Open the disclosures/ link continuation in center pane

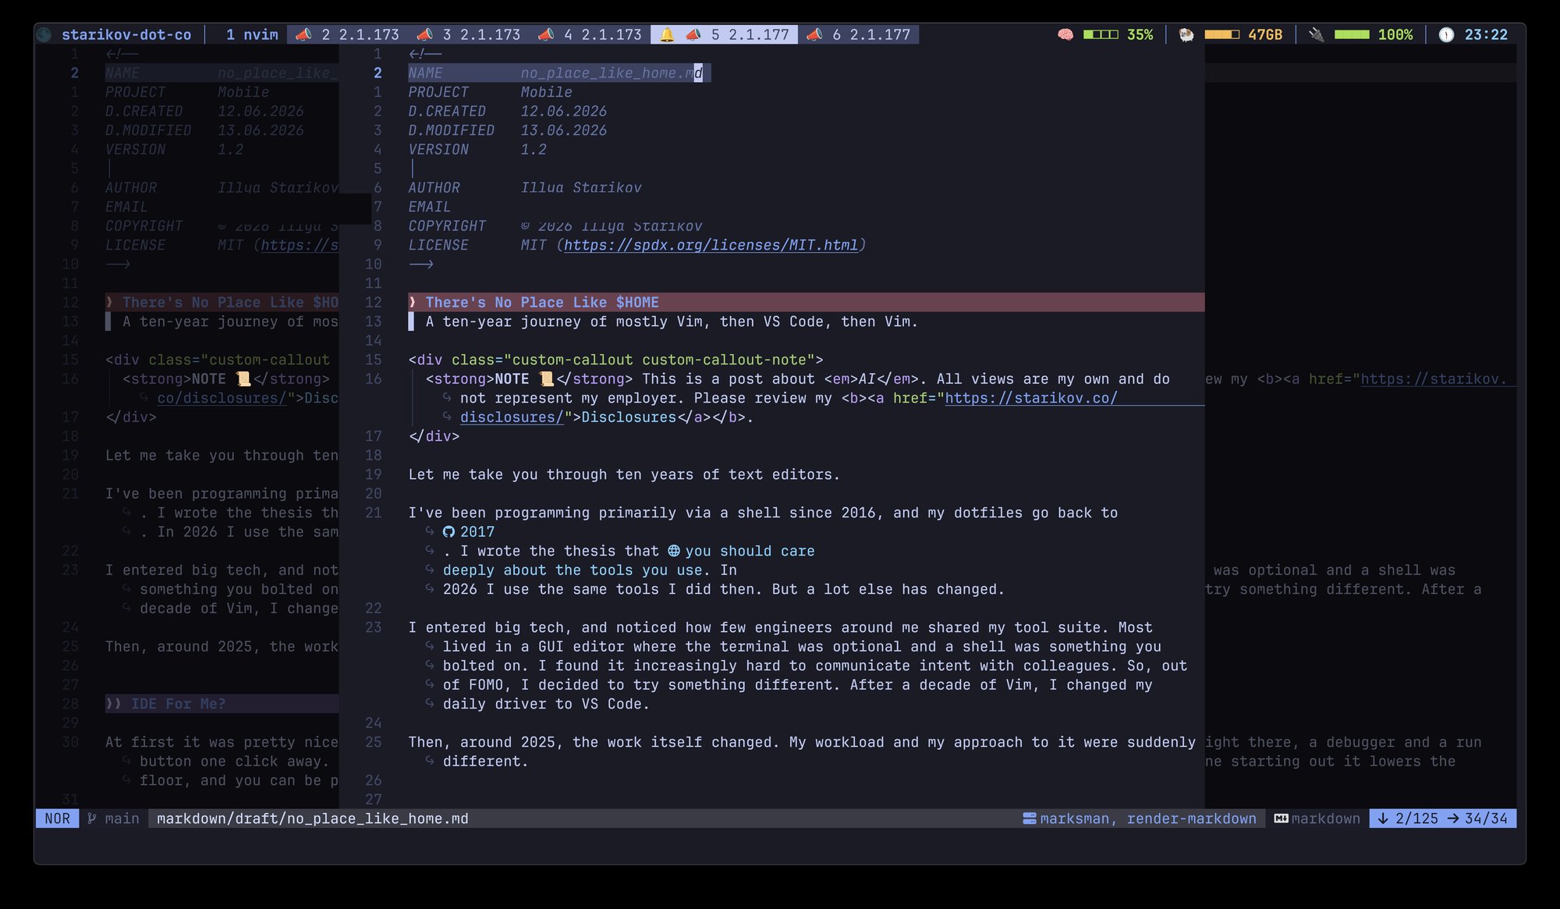(512, 417)
